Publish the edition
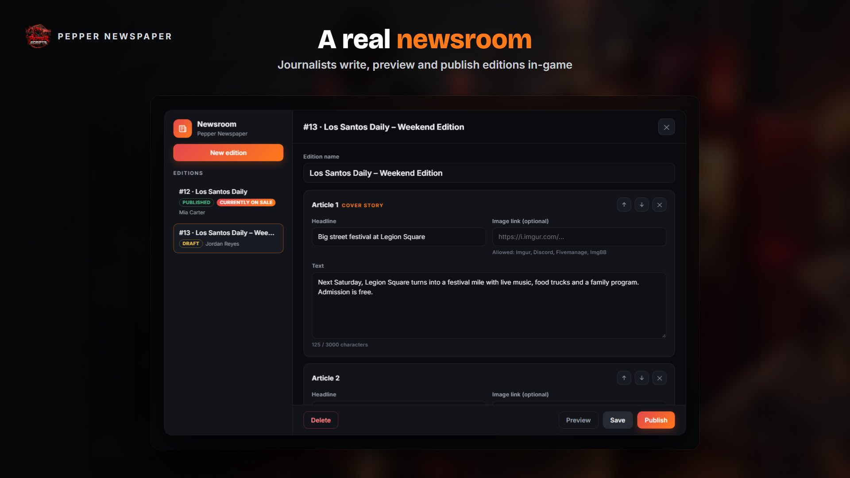This screenshot has height=478, width=850. pos(656,420)
